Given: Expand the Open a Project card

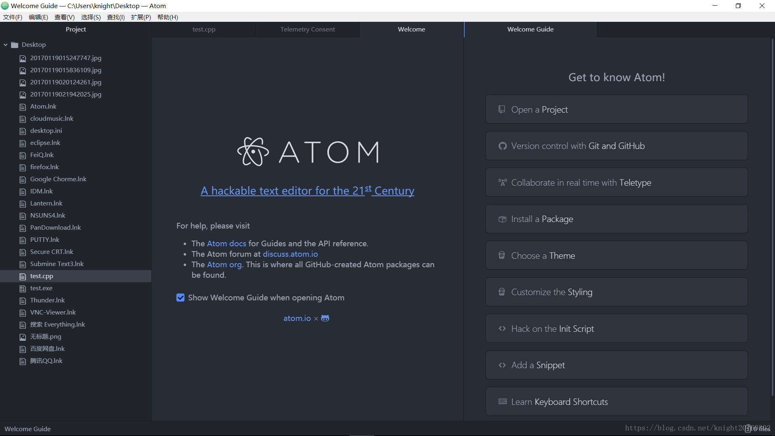Looking at the screenshot, I should point(616,109).
